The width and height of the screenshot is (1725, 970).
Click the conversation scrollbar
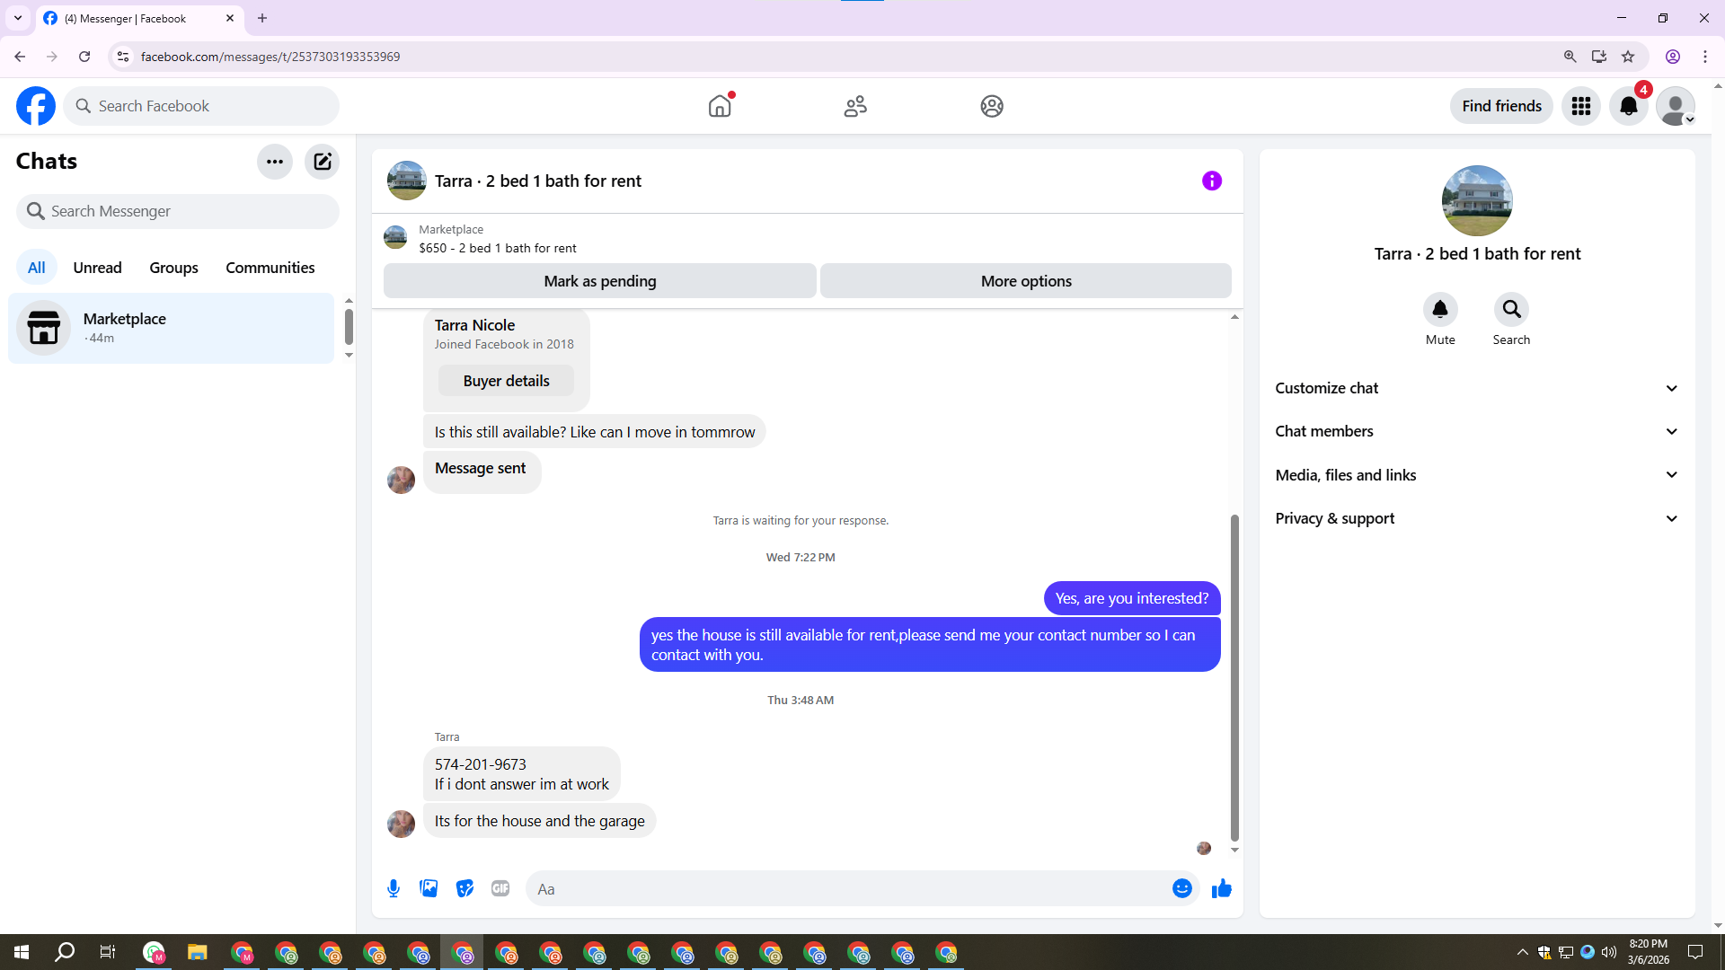1234,677
